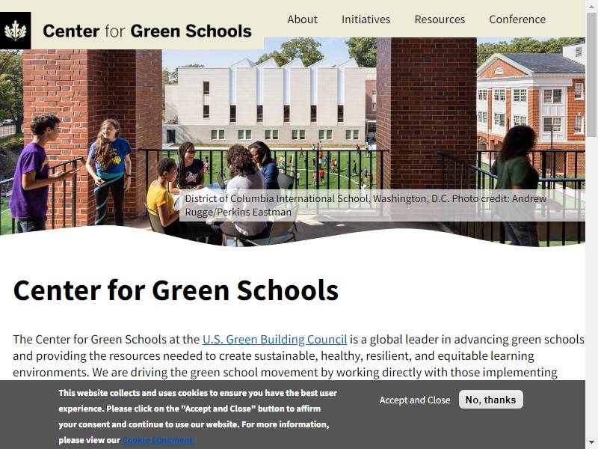Click the vertical scrollbar thumb

pos(591,74)
